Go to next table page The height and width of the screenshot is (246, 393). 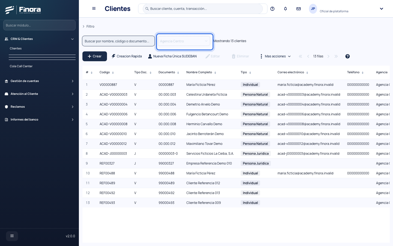(328, 56)
